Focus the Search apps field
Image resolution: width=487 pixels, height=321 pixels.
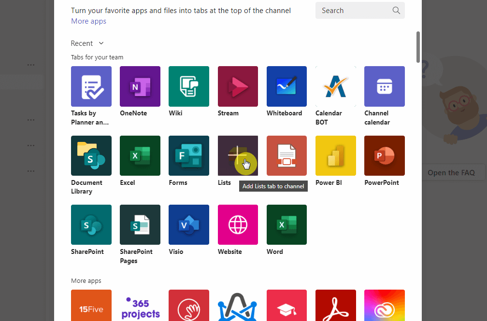[360, 11]
